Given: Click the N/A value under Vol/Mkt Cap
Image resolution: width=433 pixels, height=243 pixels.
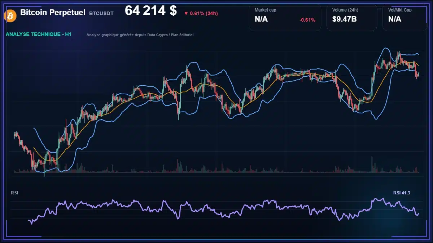Looking at the screenshot, I should point(395,19).
